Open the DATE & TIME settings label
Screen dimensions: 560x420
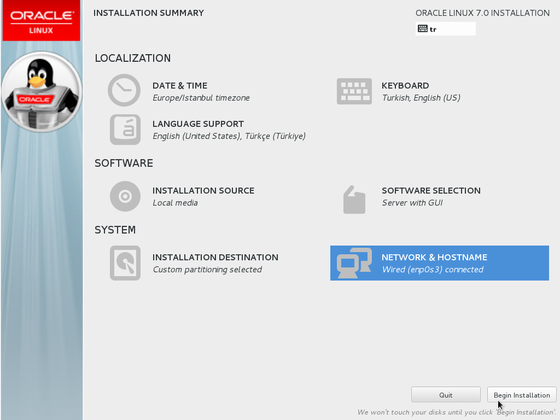click(x=179, y=86)
